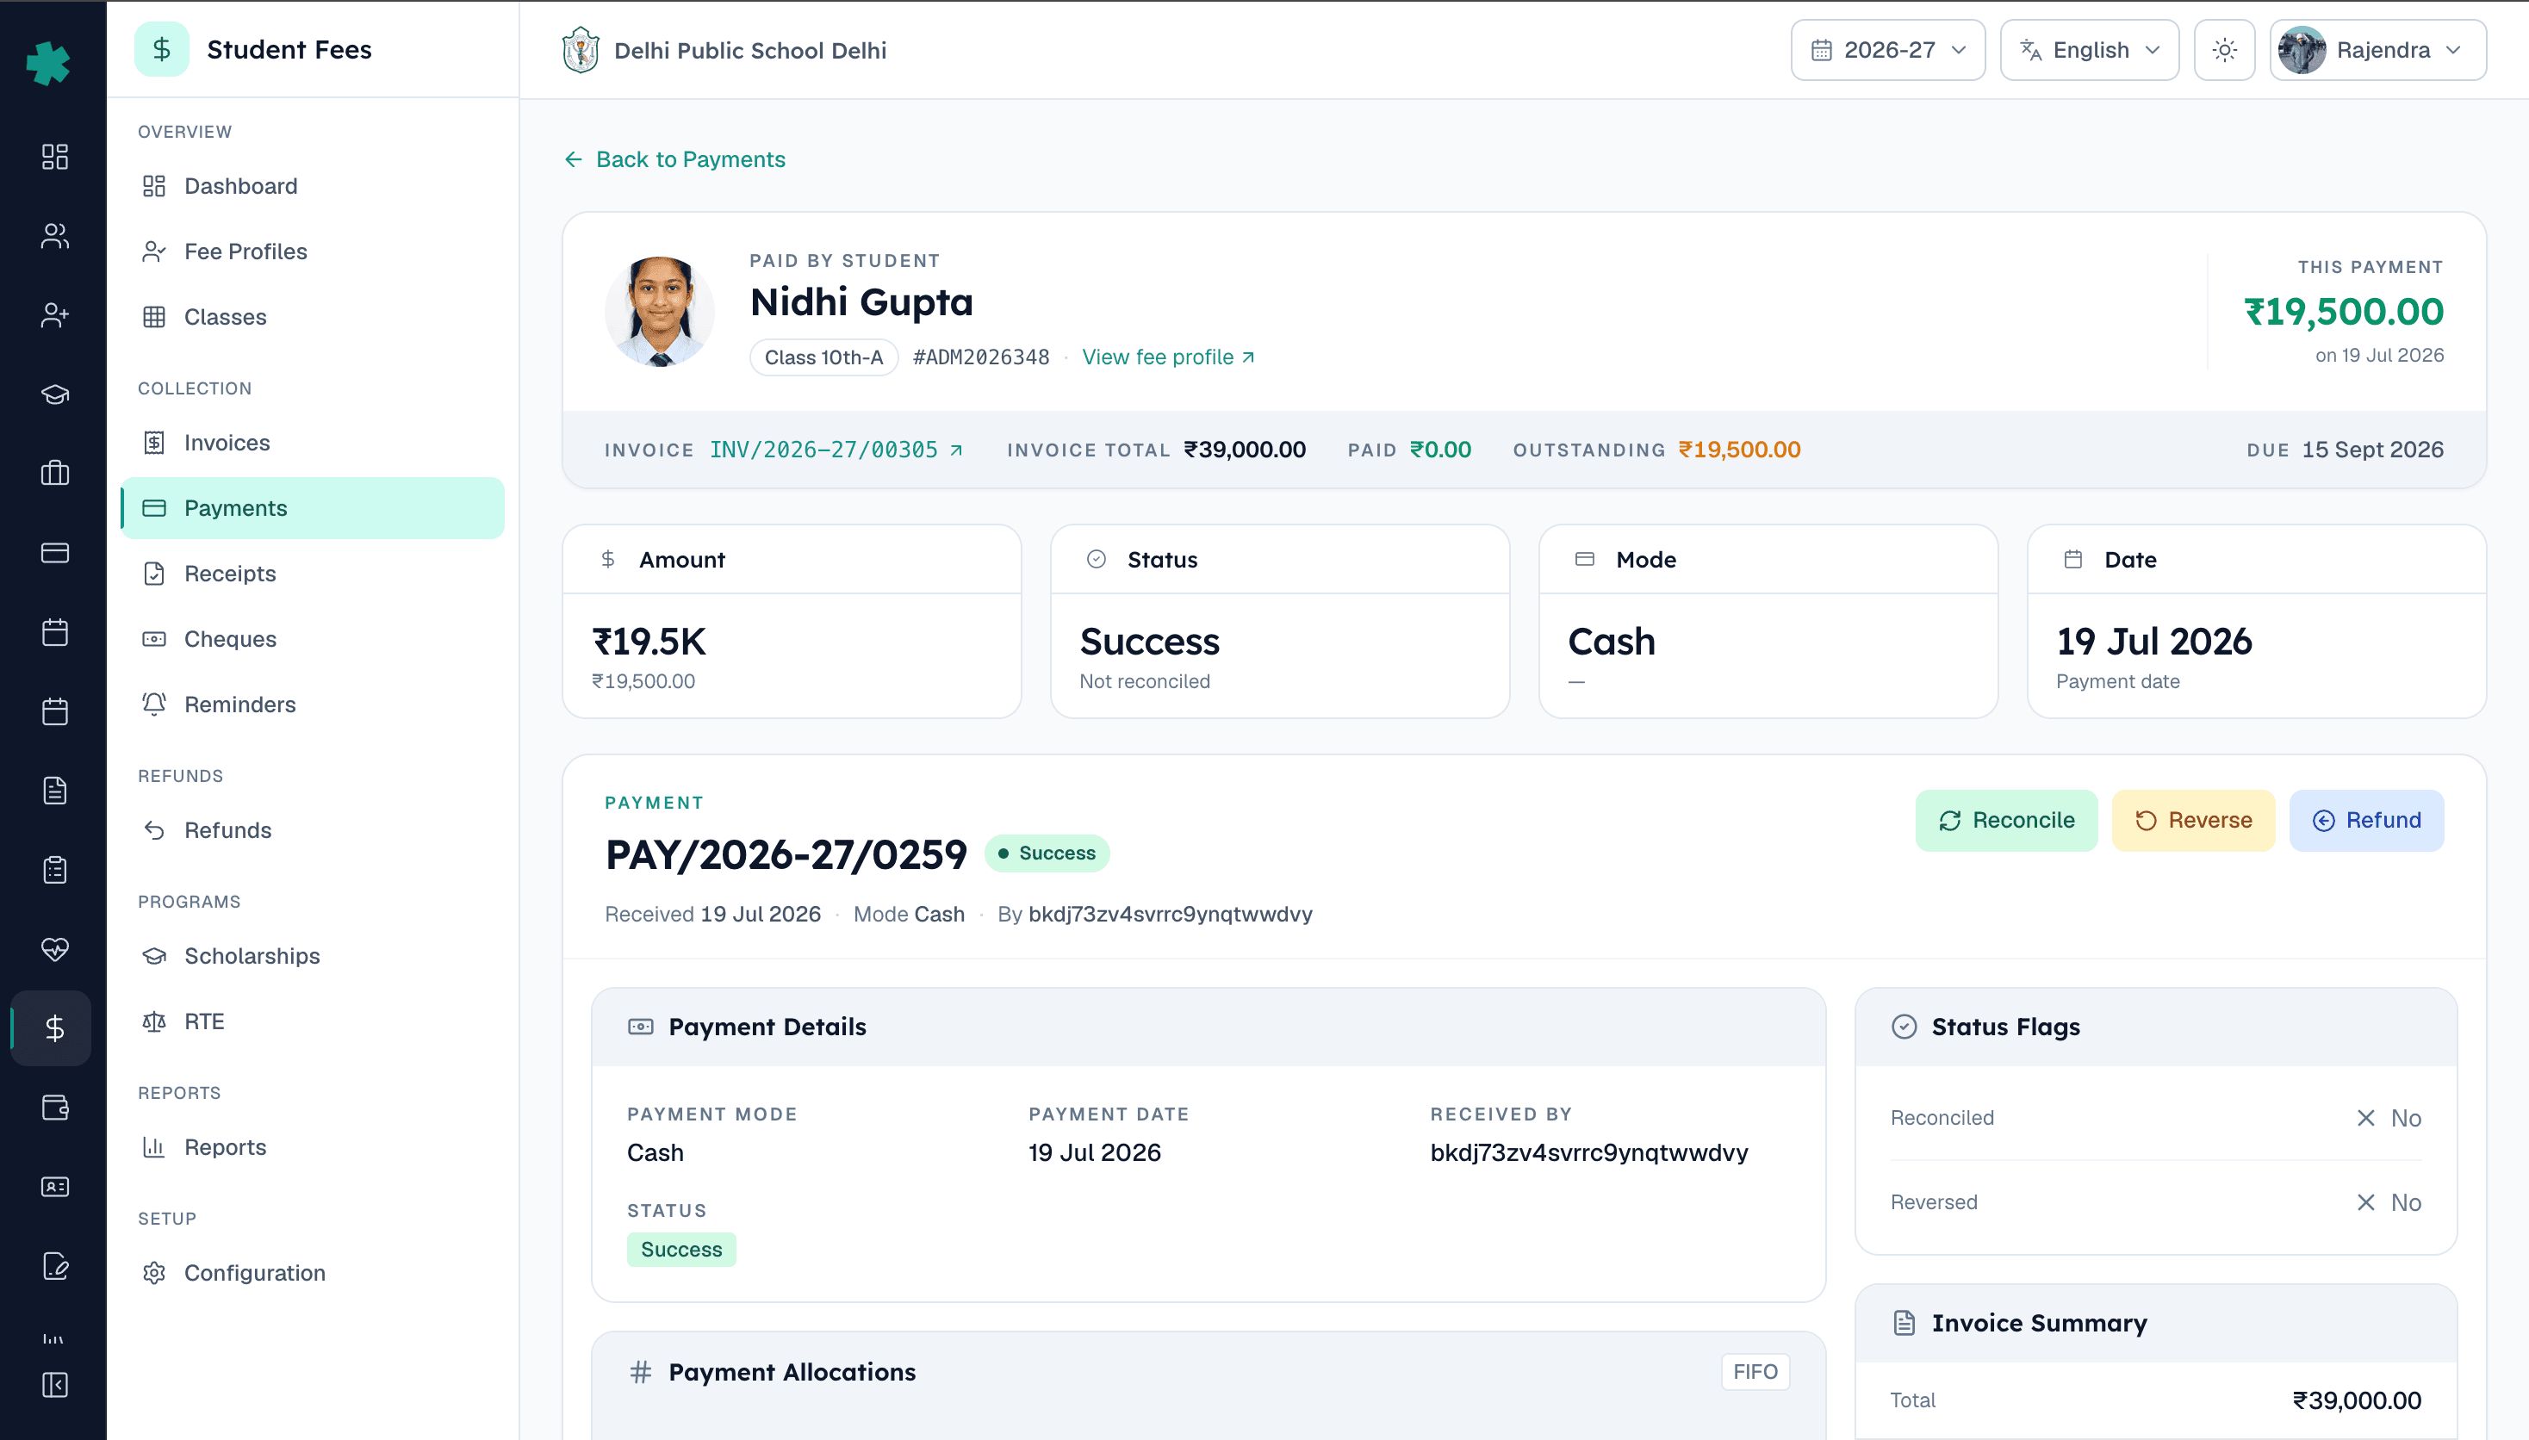Open invoice INV/2026-27/00305 link
Screen dimensions: 2529x1440
836,450
